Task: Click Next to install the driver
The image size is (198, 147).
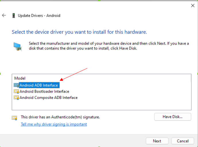Action: point(157,141)
